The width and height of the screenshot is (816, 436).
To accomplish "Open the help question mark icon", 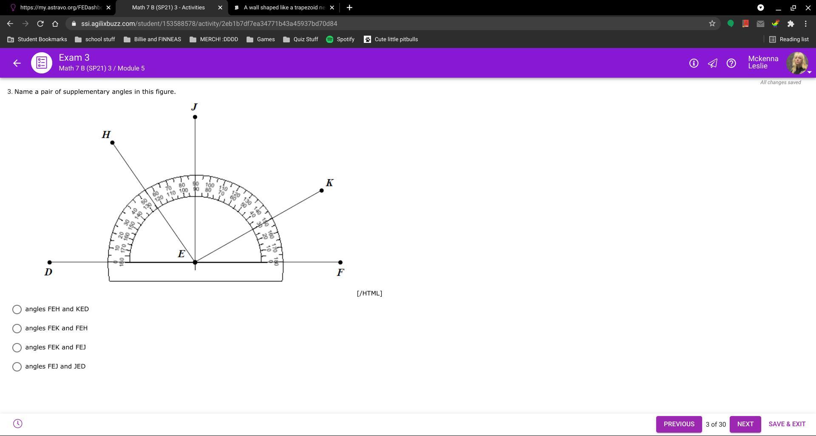I will coord(731,63).
